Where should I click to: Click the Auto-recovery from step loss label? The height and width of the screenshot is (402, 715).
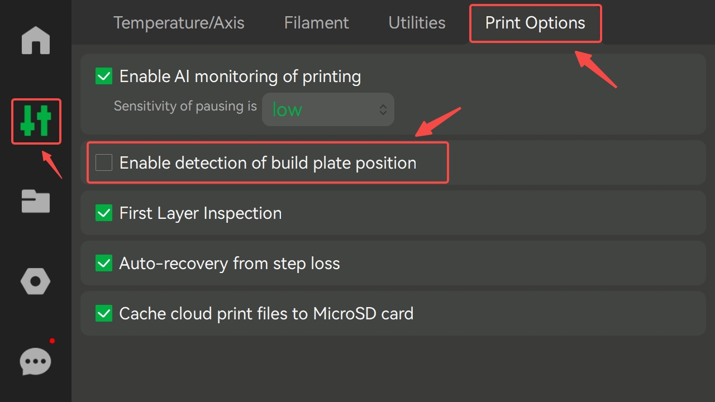pyautogui.click(x=230, y=264)
